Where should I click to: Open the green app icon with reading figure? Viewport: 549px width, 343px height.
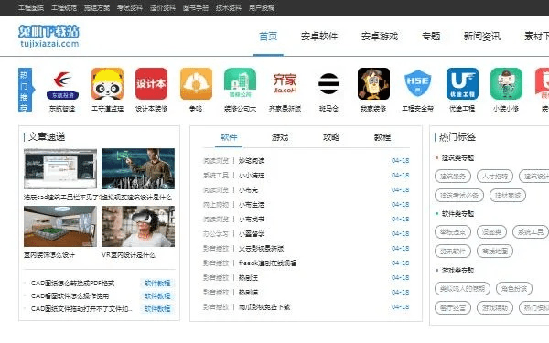click(x=506, y=84)
